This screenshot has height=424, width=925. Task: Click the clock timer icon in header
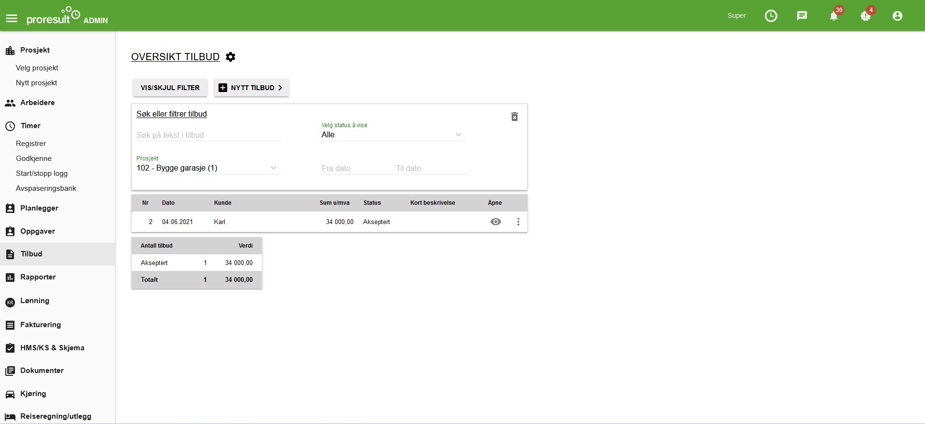click(x=771, y=16)
